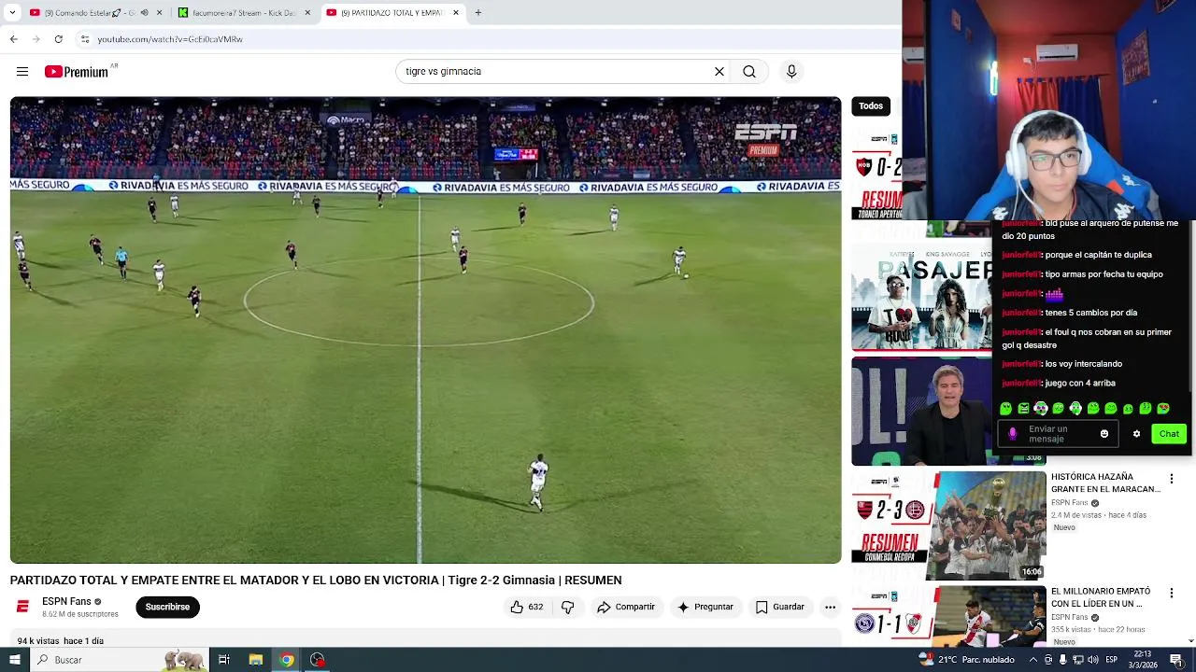
Task: Open the chat settings gear
Action: (x=1136, y=434)
